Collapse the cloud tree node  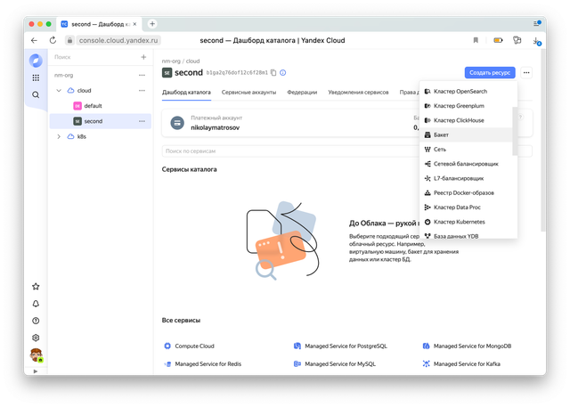(x=59, y=90)
